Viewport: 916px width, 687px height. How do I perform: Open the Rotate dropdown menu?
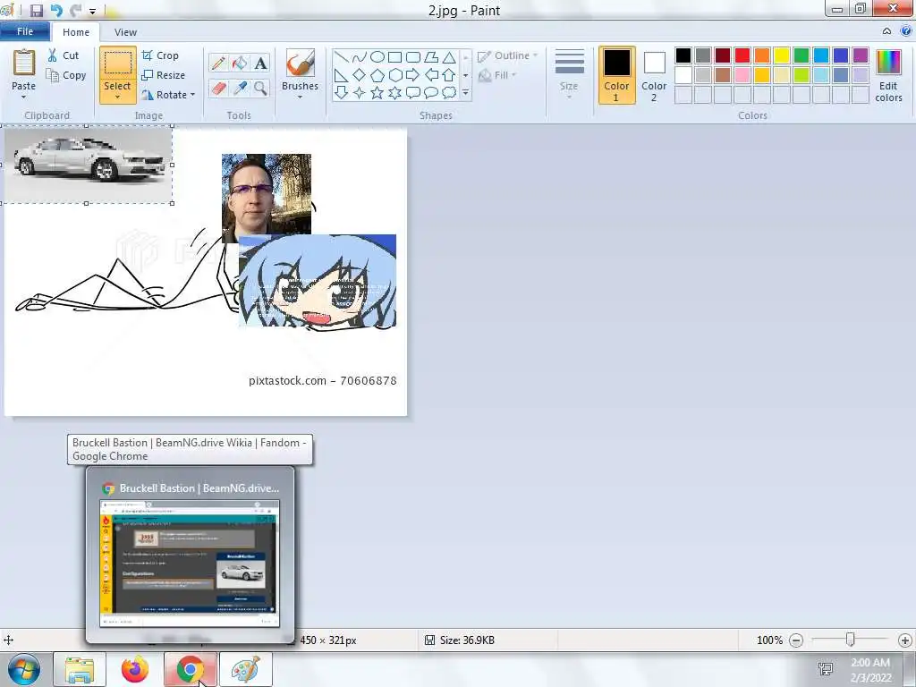click(x=168, y=95)
